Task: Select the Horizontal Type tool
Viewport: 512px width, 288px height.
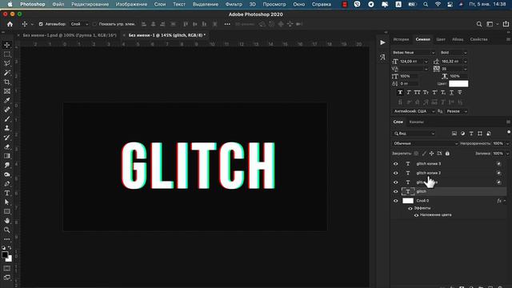Action: click(7, 193)
